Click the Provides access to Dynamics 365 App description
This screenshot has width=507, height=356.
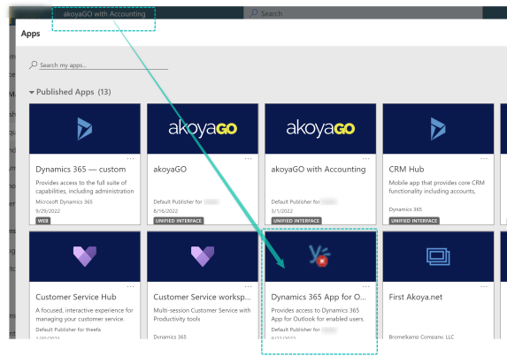pos(318,314)
